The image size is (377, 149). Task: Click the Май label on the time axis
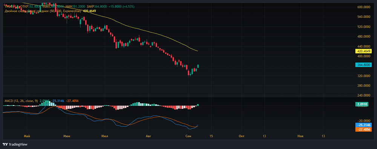27,136
